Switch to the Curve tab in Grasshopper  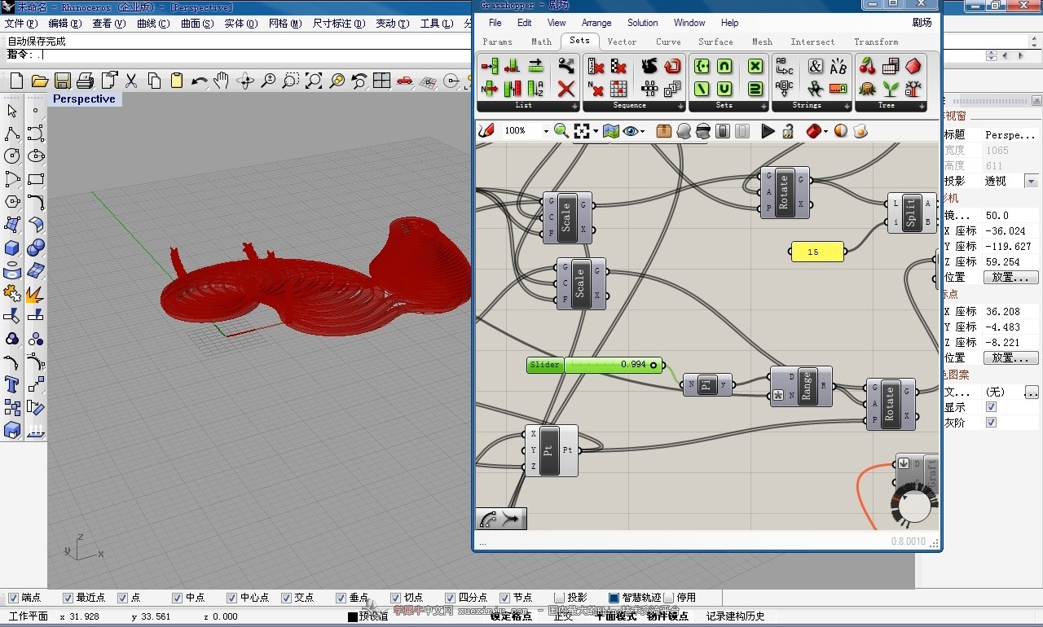[x=668, y=42]
